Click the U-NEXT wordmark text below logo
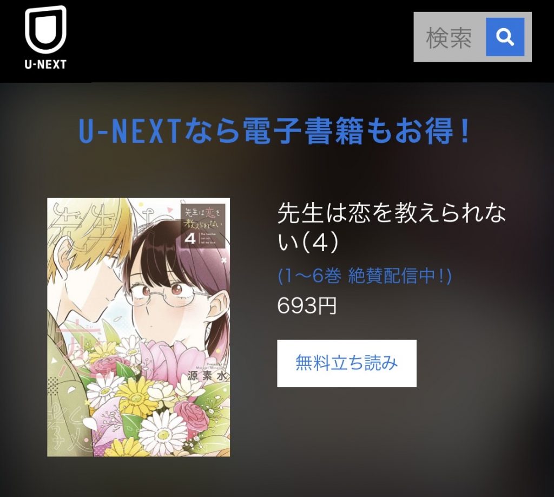The image size is (554, 497). point(45,64)
